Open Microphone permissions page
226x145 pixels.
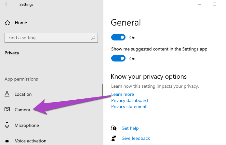[x=27, y=125]
